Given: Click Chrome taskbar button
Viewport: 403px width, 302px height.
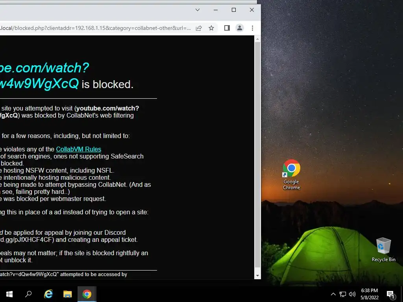Looking at the screenshot, I should tap(87, 294).
